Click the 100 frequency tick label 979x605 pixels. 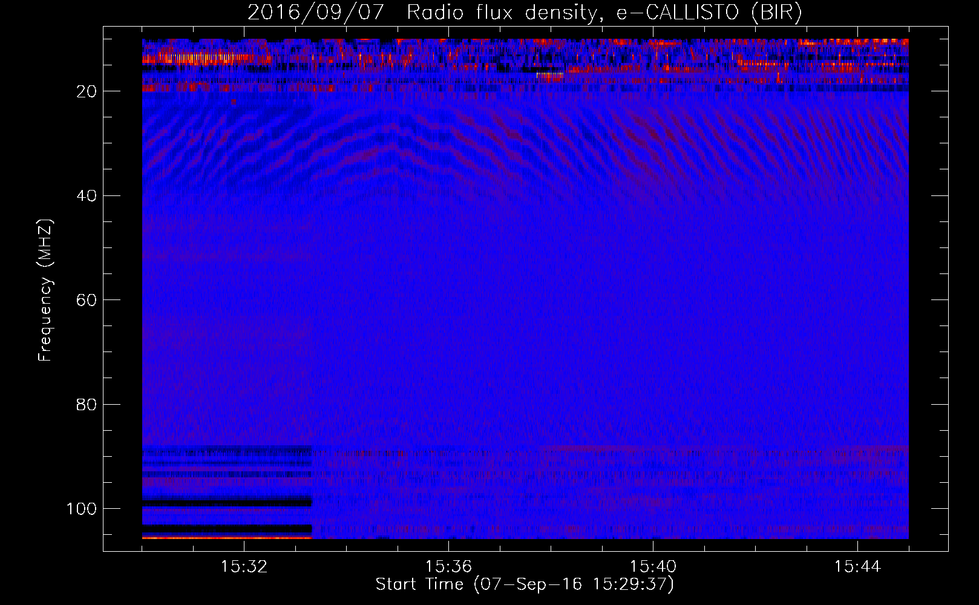(x=82, y=509)
